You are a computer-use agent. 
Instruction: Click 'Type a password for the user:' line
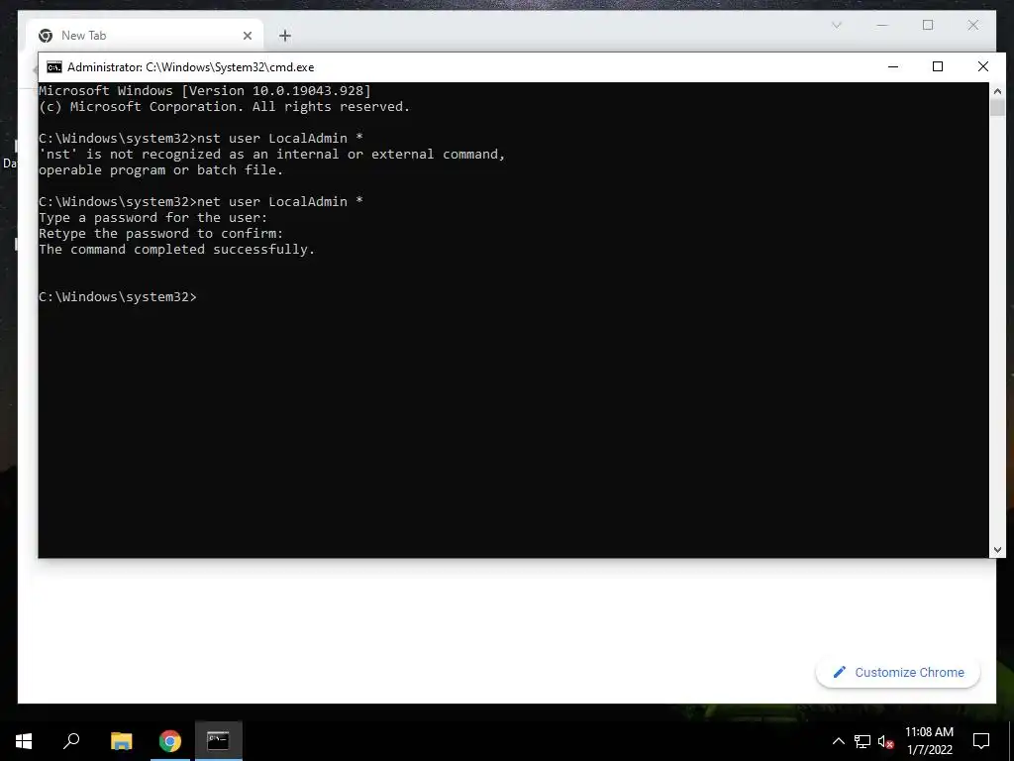(x=152, y=217)
